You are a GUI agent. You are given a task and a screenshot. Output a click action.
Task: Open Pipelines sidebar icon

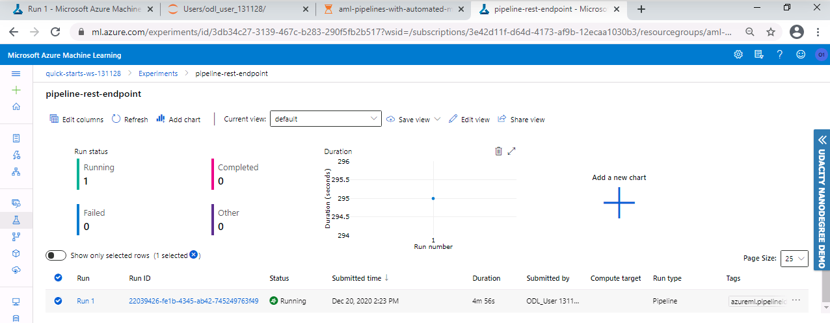(16, 237)
